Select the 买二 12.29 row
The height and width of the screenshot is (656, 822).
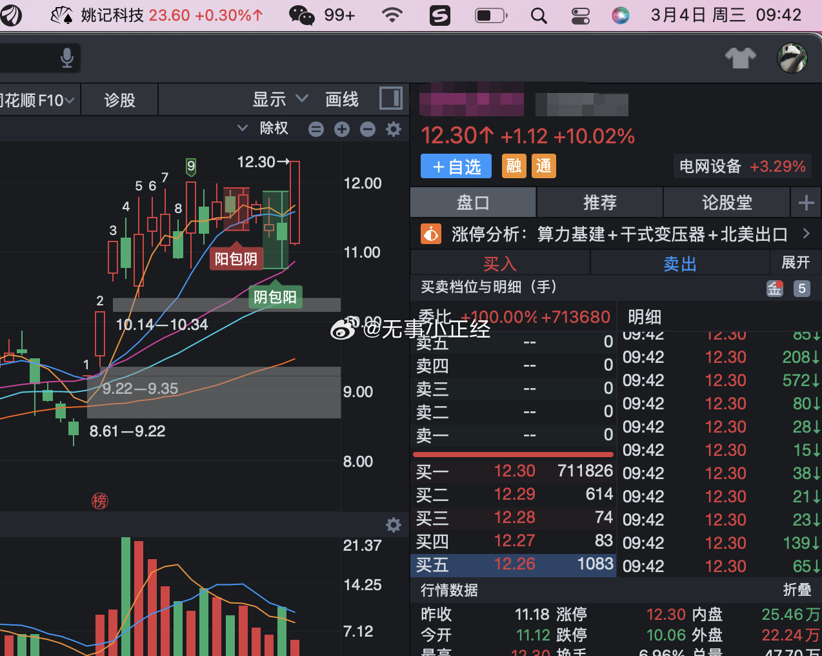tap(514, 495)
